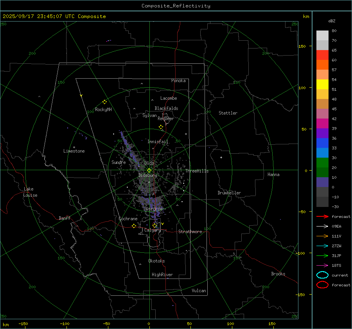This screenshot has height=329, width=352.
Task: Click the cyan current ellipse icon
Action: (322, 275)
